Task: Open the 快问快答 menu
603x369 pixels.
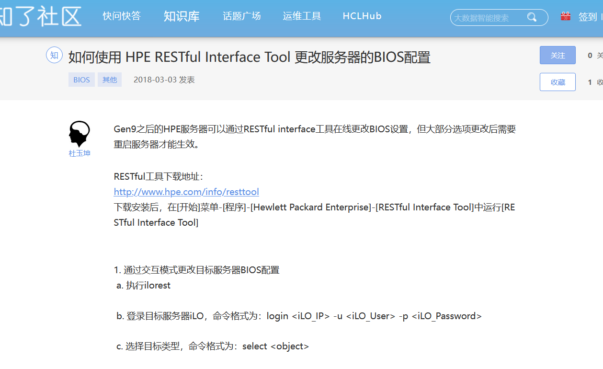Action: (122, 16)
